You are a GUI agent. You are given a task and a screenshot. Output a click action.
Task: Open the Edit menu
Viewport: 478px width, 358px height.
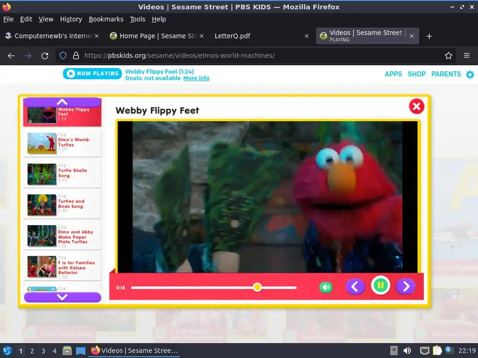[26, 19]
